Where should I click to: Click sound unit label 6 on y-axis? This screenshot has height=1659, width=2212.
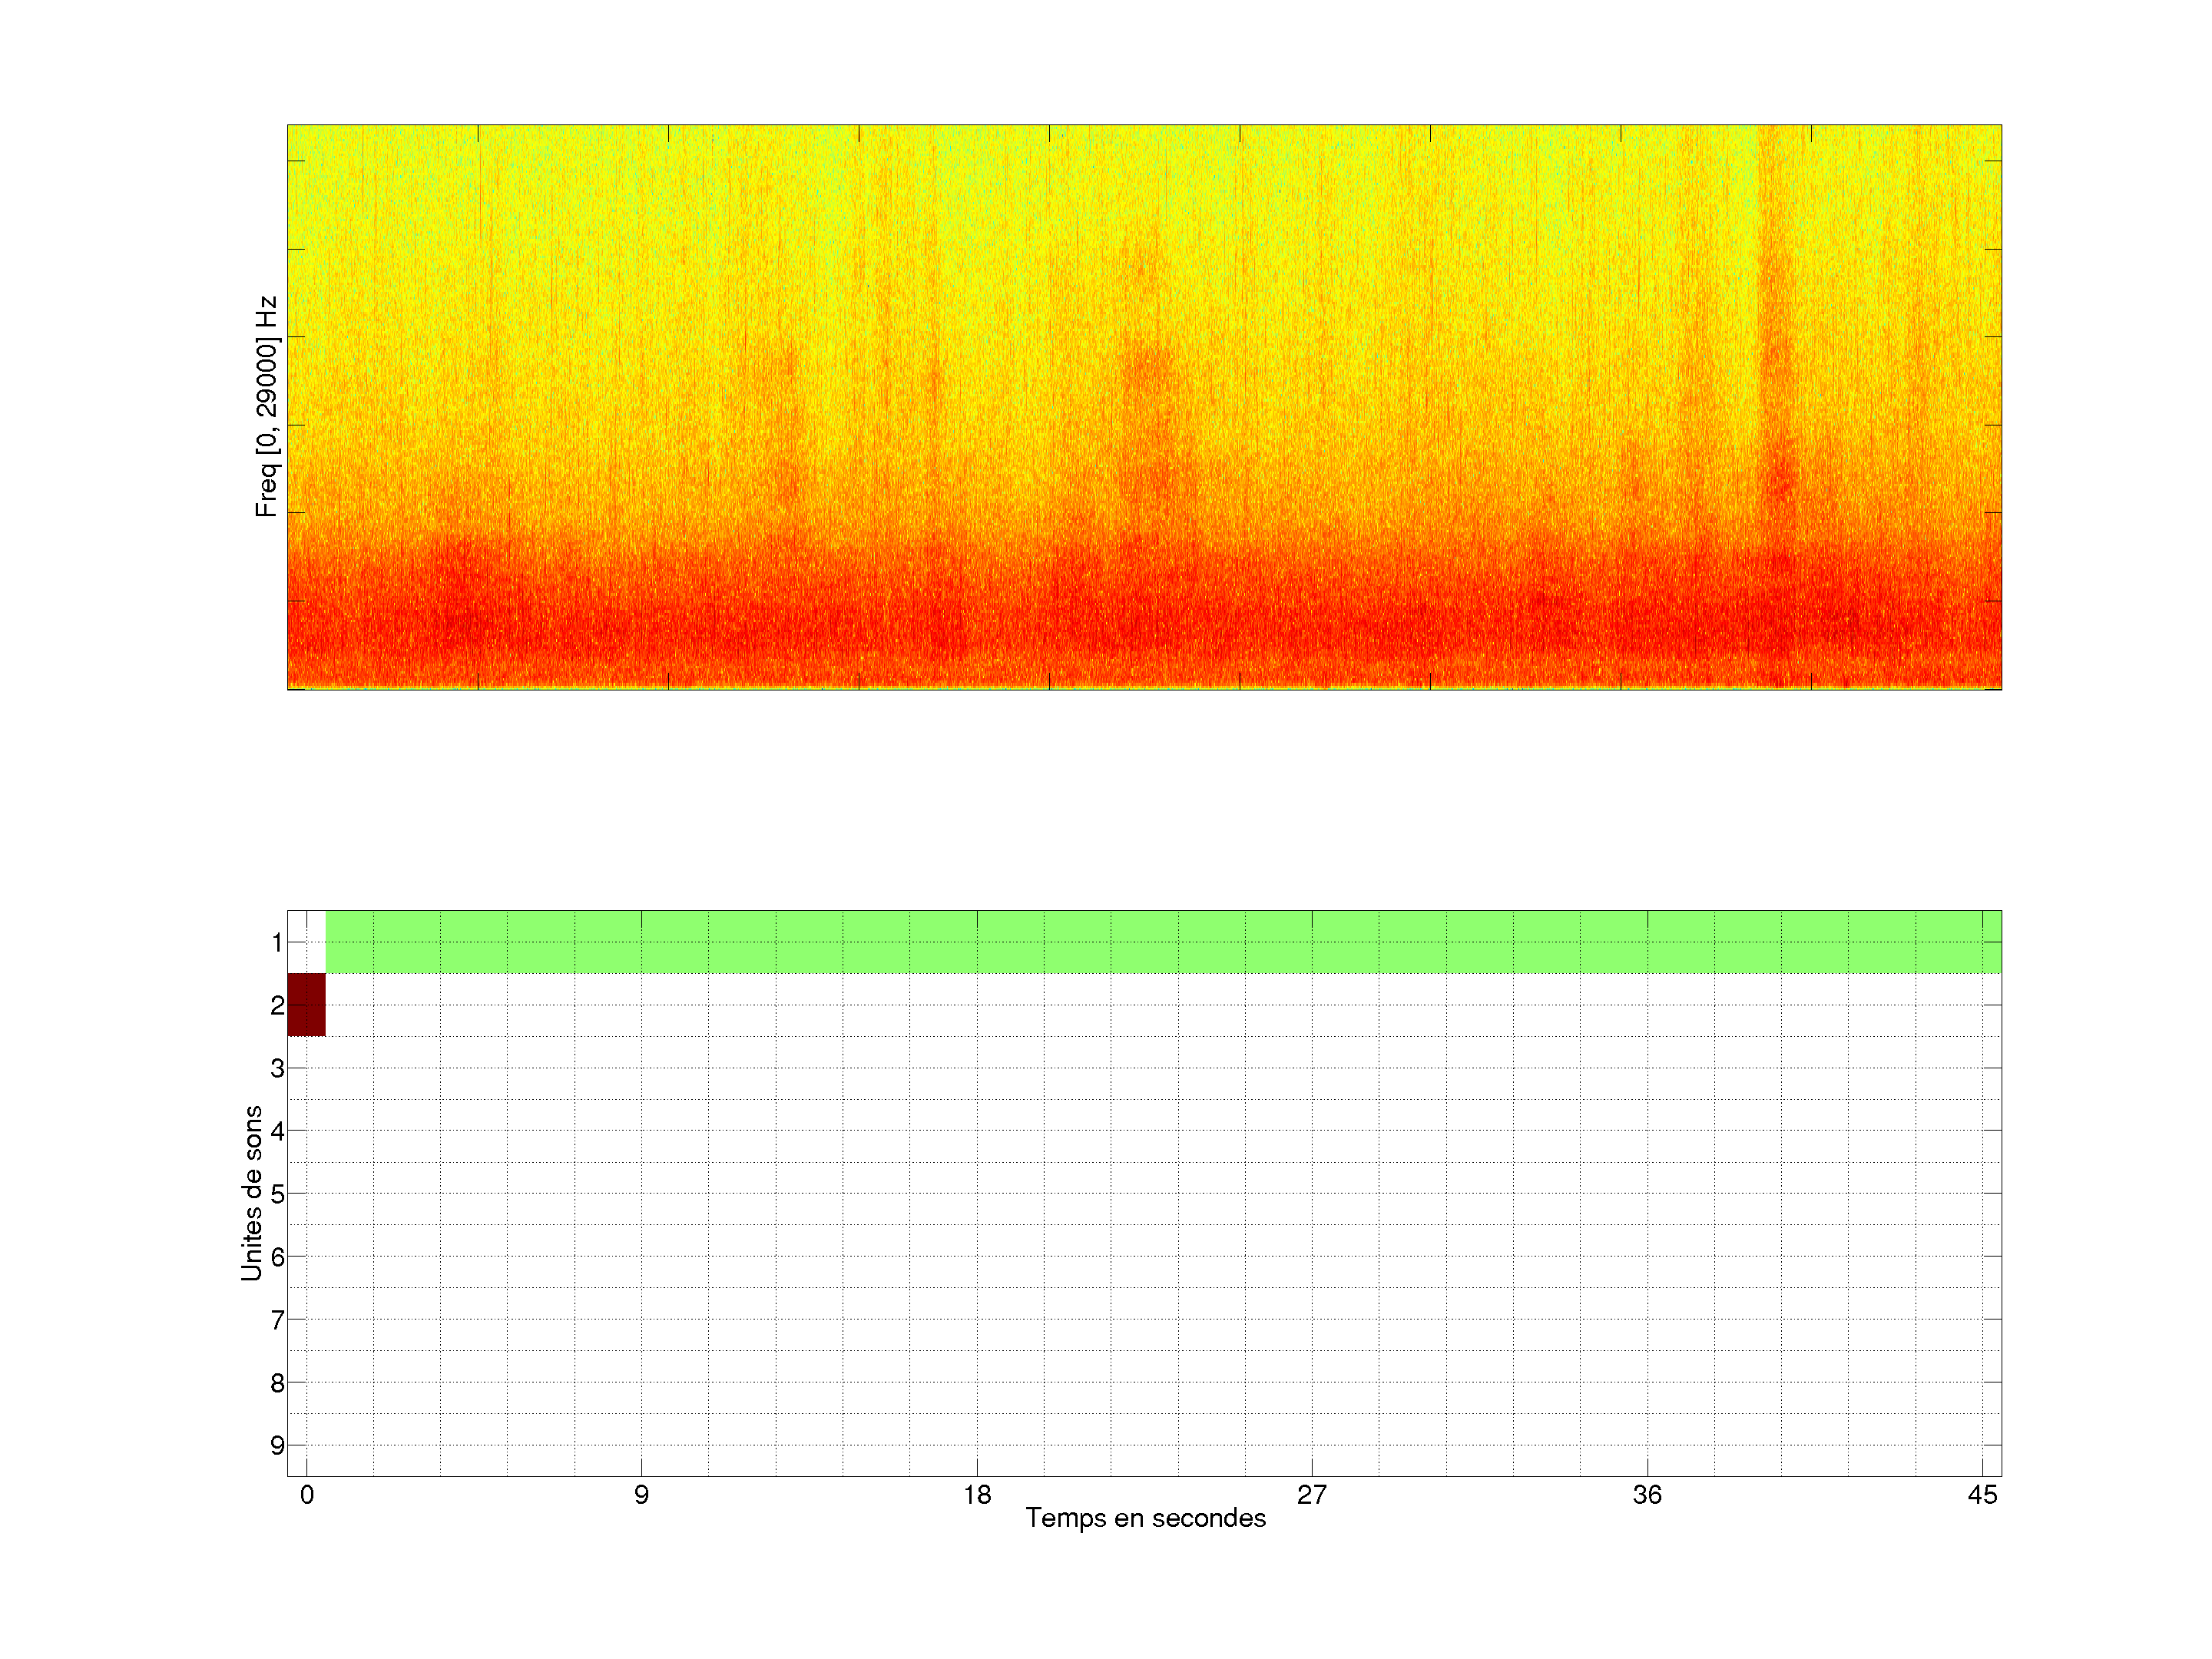(x=277, y=1257)
